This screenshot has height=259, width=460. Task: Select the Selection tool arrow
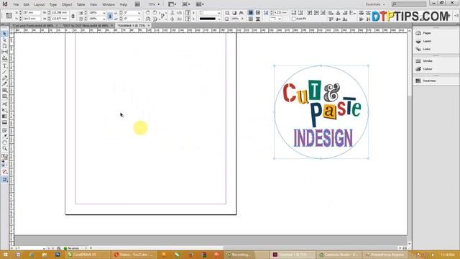[x=4, y=34]
